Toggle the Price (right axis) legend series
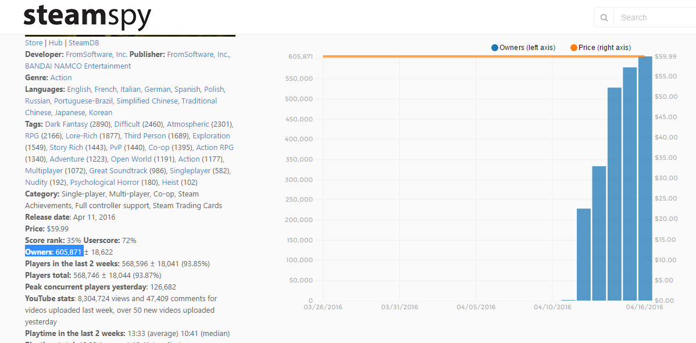 click(601, 48)
